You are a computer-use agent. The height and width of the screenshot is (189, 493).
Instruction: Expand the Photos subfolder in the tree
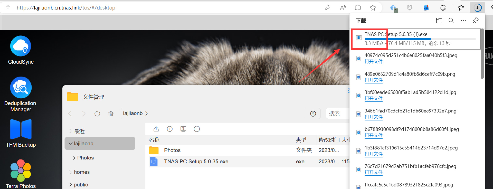click(74, 158)
